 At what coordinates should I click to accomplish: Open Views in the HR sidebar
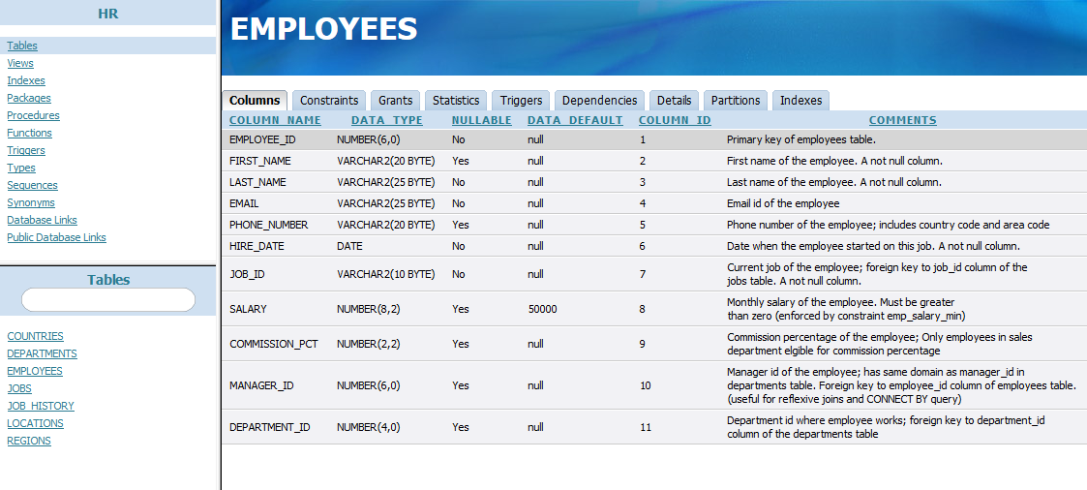coord(20,64)
